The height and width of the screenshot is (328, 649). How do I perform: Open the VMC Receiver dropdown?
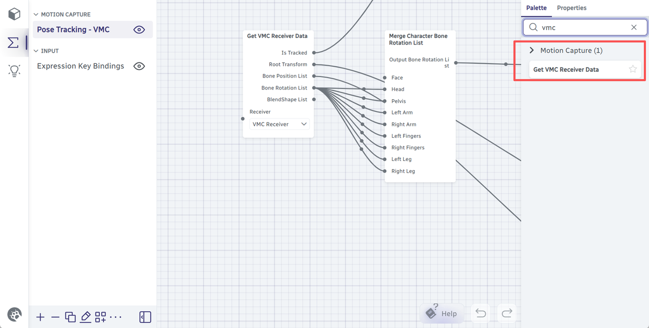click(280, 124)
